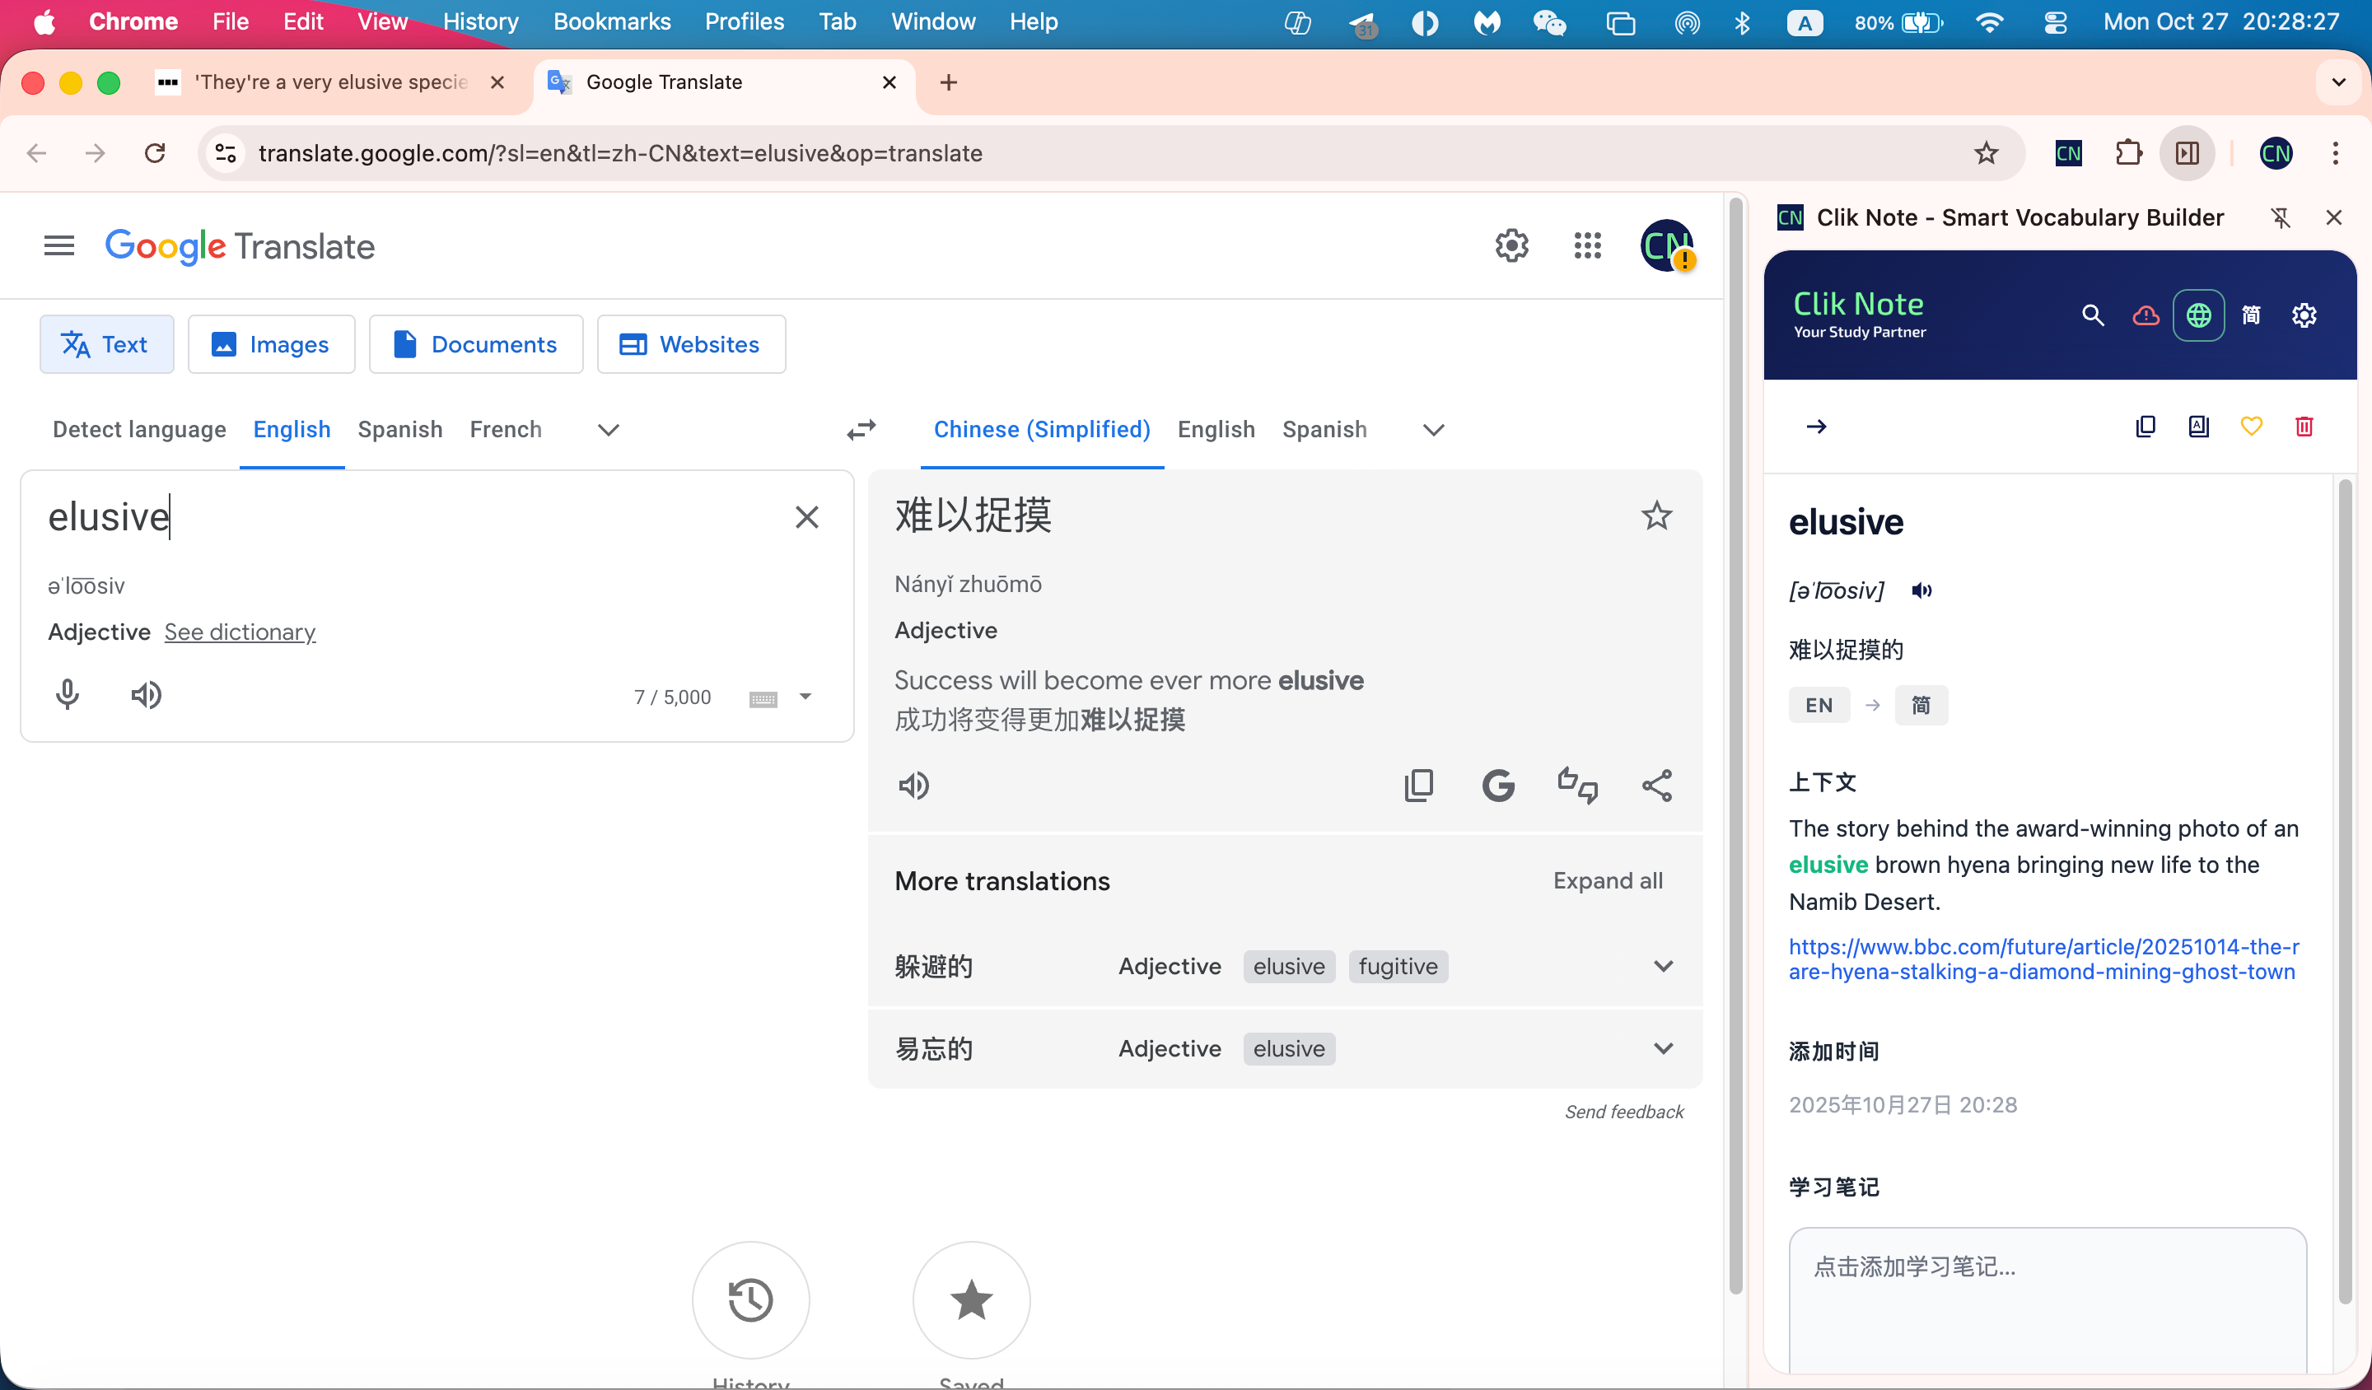Toggle the green globe button in Clik Note

click(2198, 315)
